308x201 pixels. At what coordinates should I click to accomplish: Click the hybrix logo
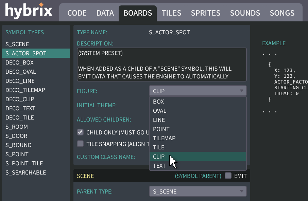29,11
